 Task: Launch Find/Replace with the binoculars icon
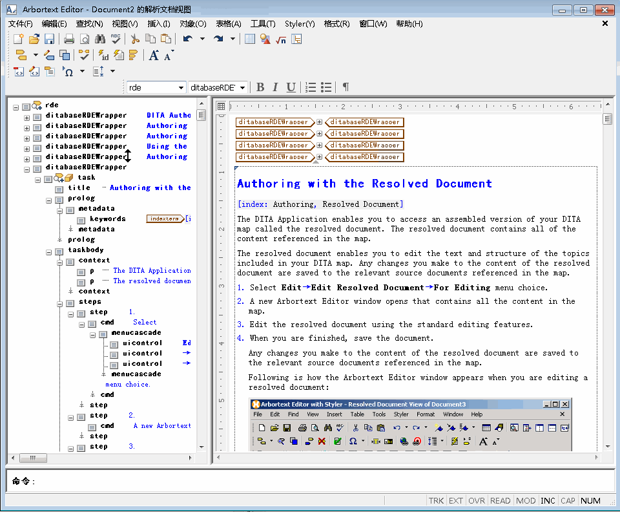pos(100,39)
